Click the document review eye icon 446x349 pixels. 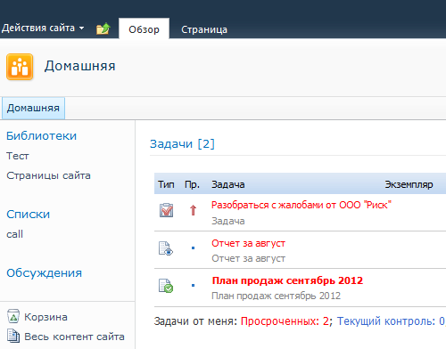click(166, 248)
